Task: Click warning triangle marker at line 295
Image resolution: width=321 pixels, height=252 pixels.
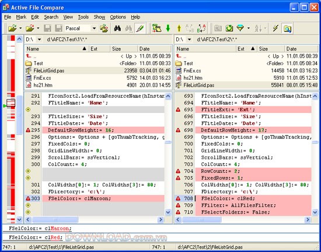Action: [28, 130]
